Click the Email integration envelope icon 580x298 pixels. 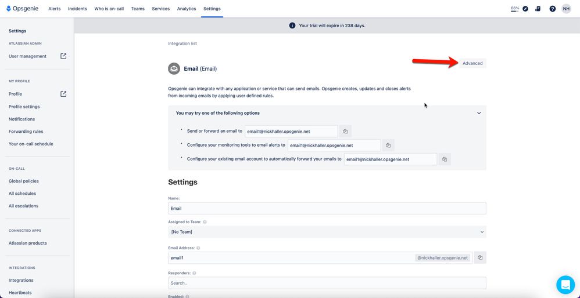pos(174,68)
